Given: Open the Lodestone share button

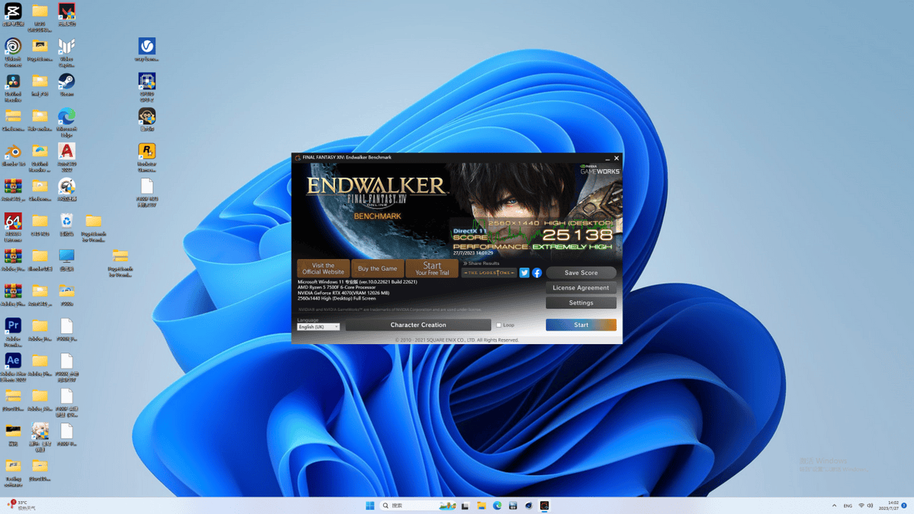Looking at the screenshot, I should pyautogui.click(x=489, y=273).
